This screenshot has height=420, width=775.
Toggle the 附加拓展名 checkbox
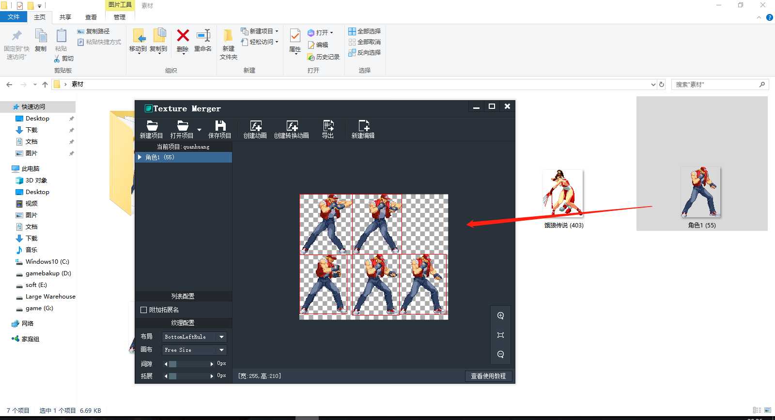point(143,310)
